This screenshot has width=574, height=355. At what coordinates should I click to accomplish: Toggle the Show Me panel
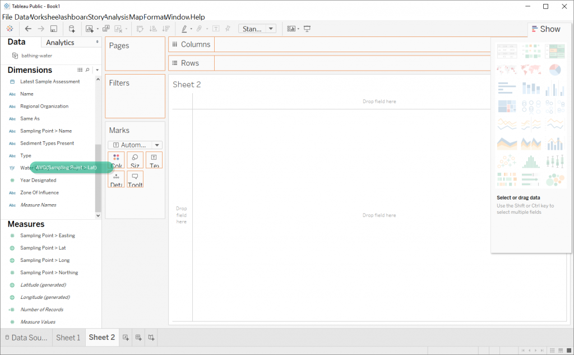(547, 29)
